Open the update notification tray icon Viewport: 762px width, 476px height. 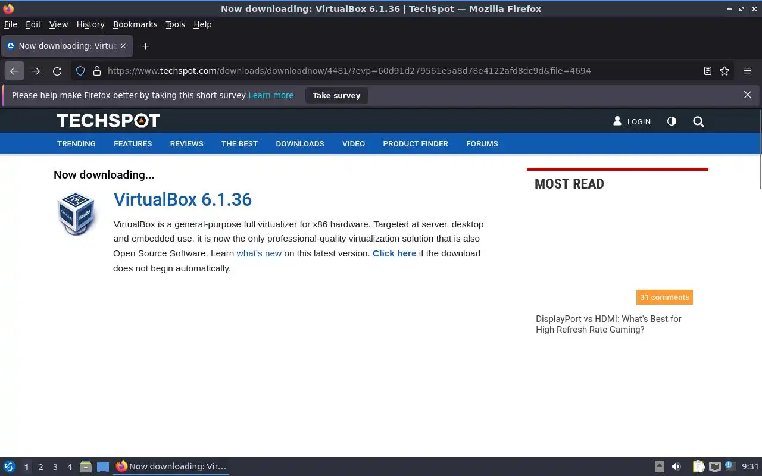tap(730, 466)
